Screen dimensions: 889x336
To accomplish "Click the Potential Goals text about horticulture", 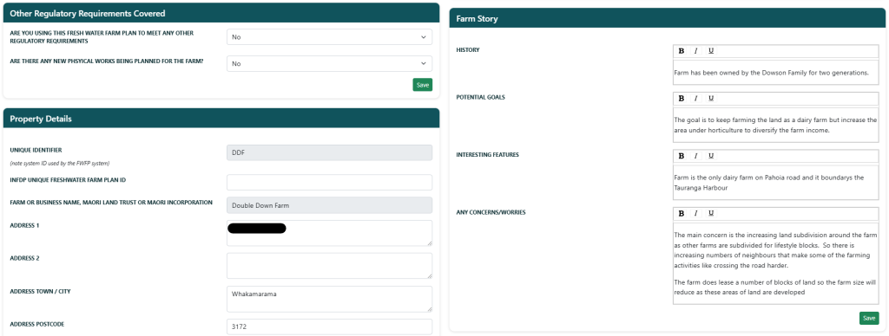I will (775, 125).
